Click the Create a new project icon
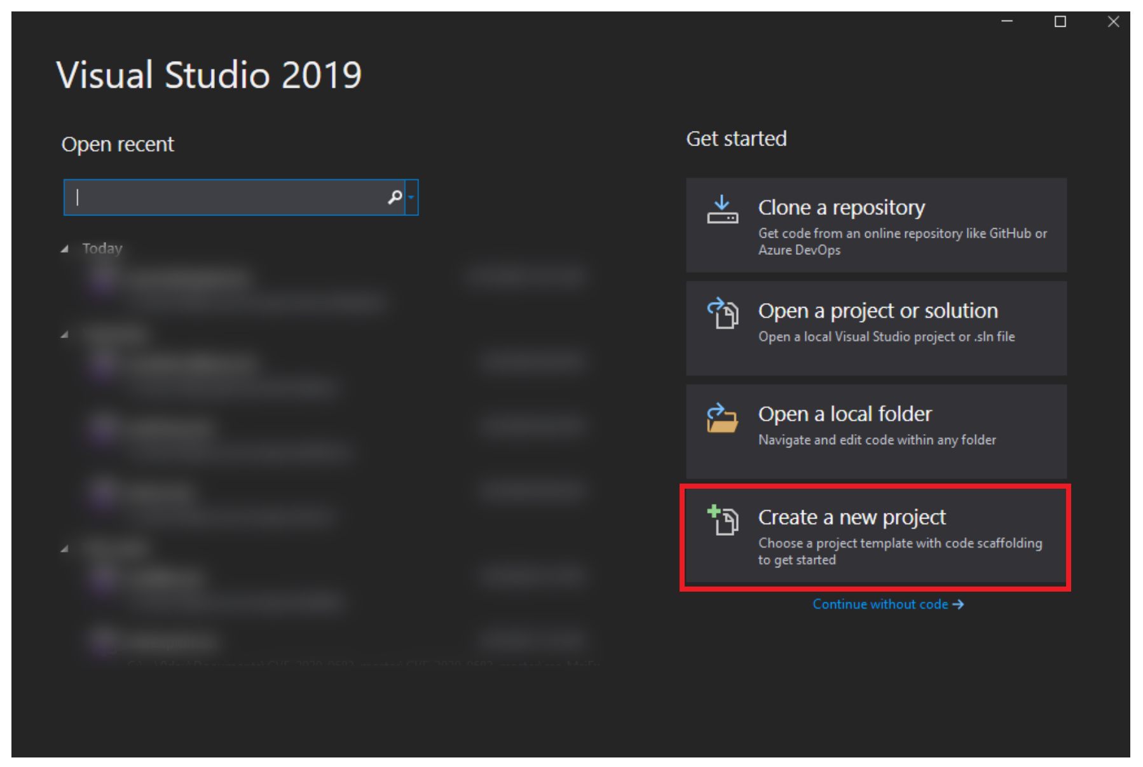The width and height of the screenshot is (1143, 767). (x=722, y=520)
